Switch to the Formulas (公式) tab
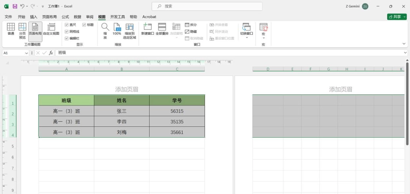Image resolution: width=410 pixels, height=194 pixels. pyautogui.click(x=65, y=17)
